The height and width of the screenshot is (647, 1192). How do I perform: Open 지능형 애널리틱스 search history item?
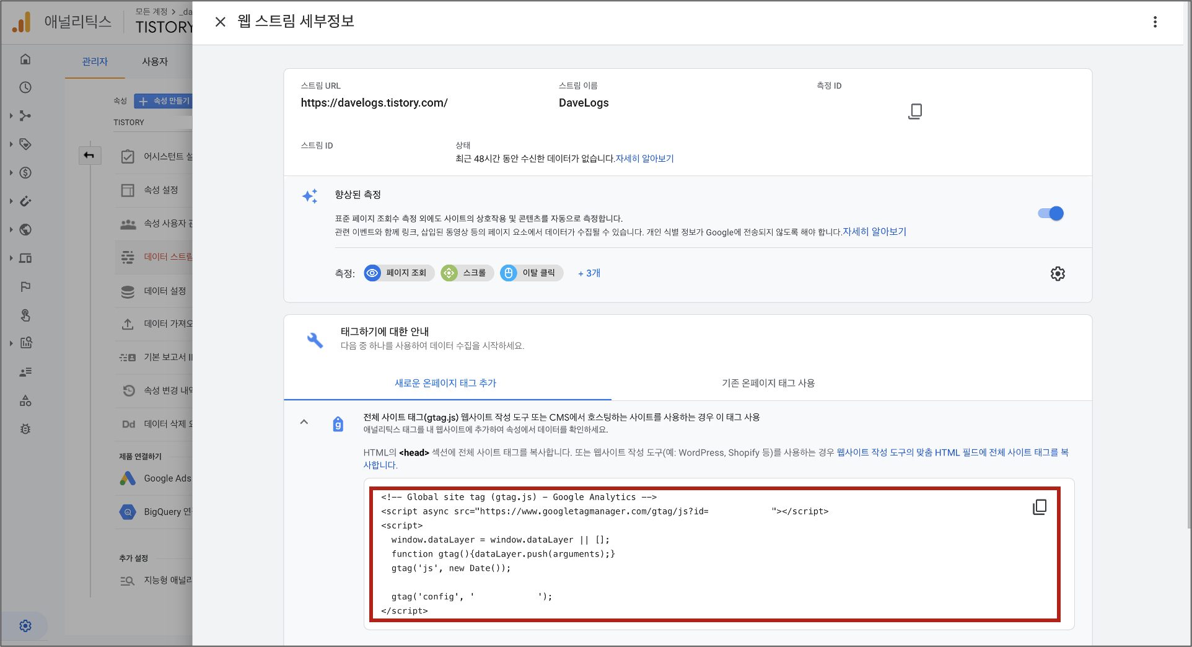154,580
